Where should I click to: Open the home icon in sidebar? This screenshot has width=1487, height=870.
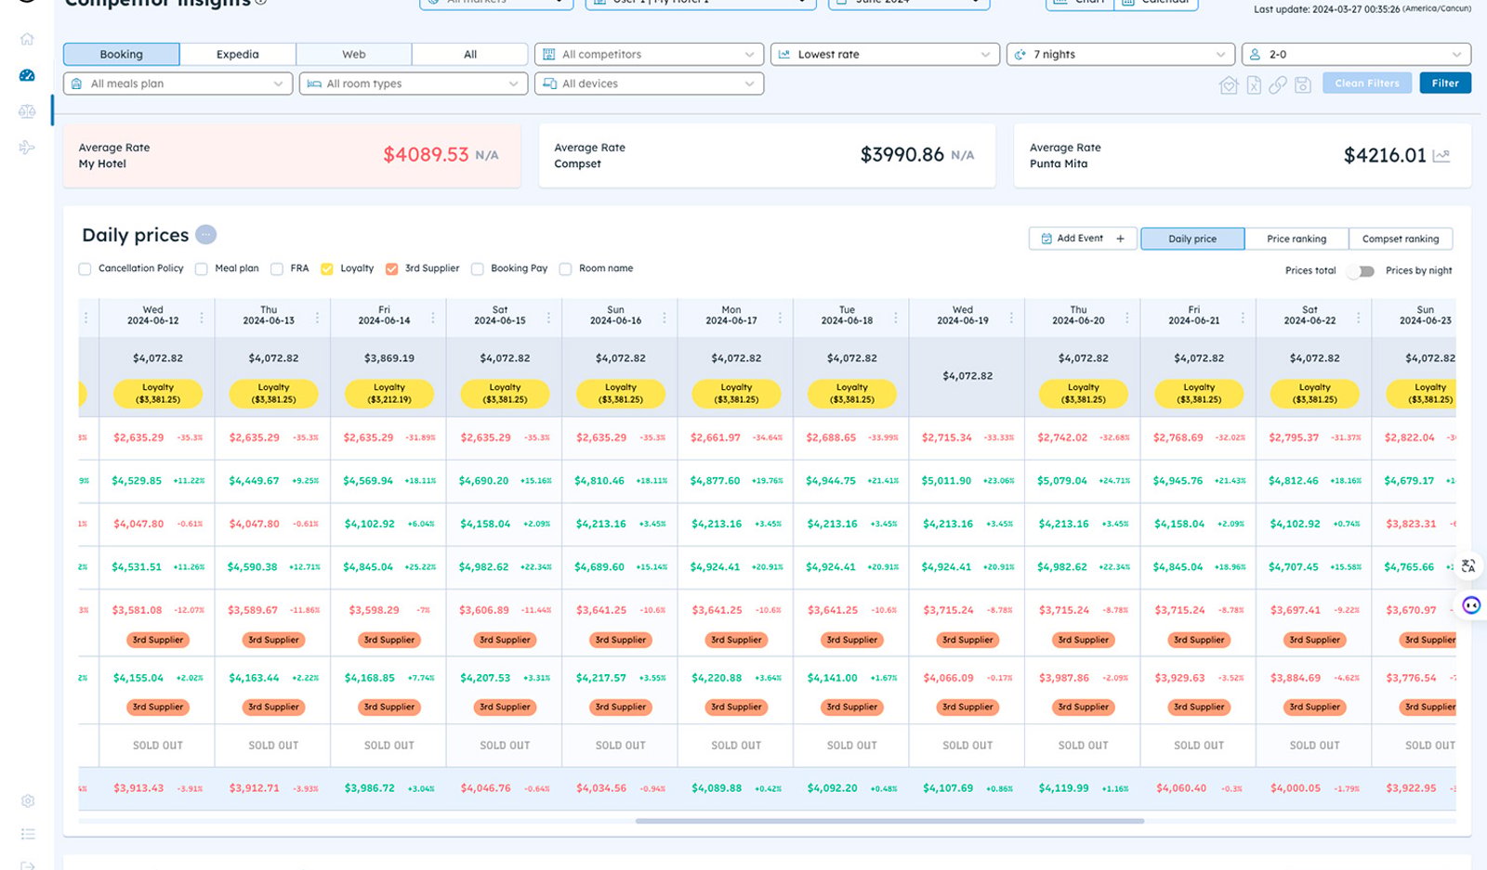(x=27, y=39)
